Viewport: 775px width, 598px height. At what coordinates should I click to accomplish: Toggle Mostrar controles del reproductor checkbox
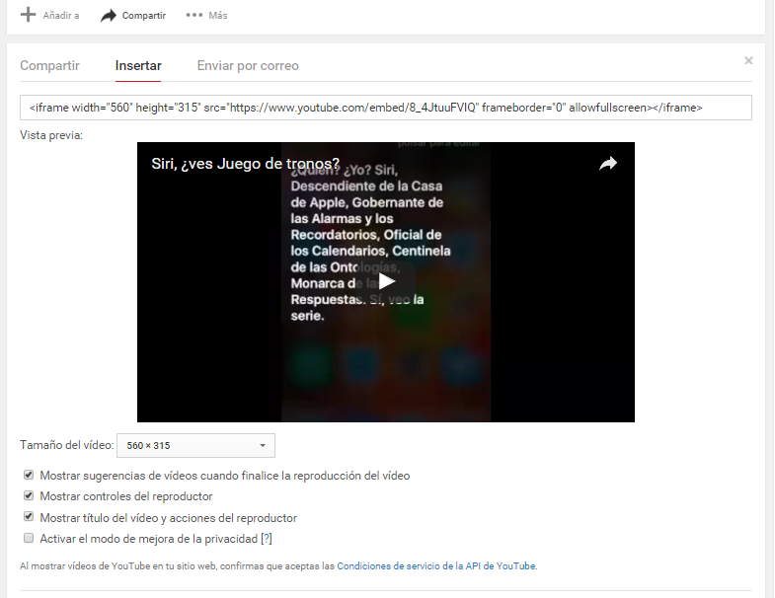(29, 495)
